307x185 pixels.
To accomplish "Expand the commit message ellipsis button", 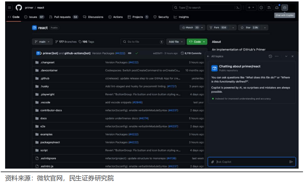I will click(x=130, y=53).
